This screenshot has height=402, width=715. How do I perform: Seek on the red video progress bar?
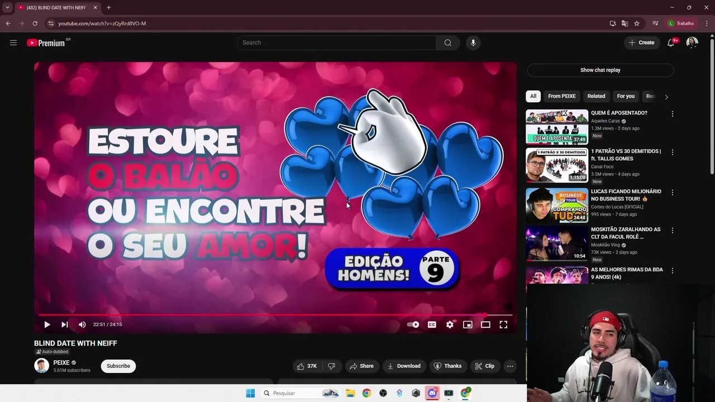coord(275,315)
